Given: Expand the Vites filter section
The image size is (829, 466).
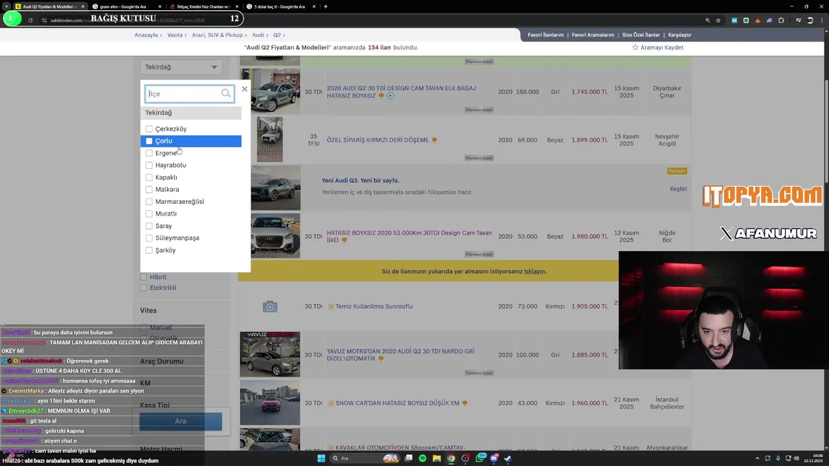Looking at the screenshot, I should click(x=148, y=311).
